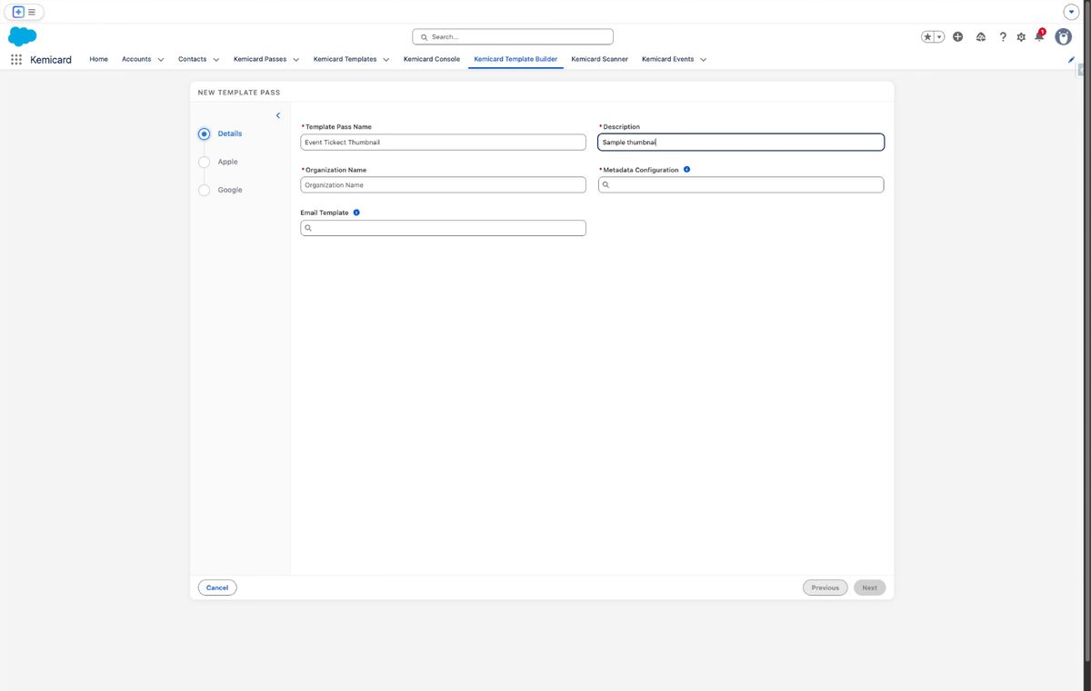Click the Template Pass Name field
Screen dimensions: 1091x691
(444, 143)
